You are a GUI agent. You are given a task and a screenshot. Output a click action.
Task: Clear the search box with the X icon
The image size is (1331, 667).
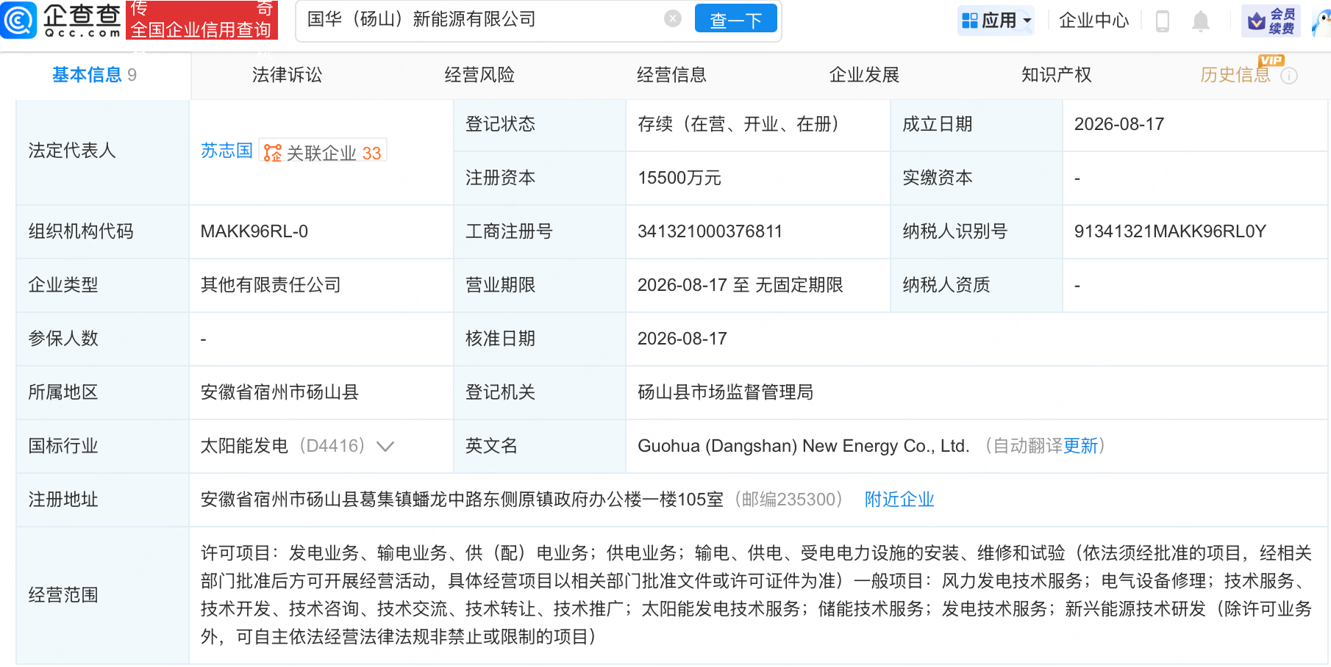point(672,19)
